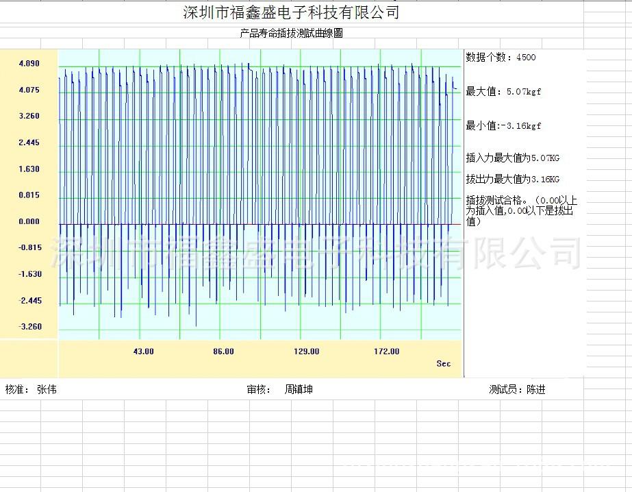Click the company title 深圳市福鑫盛电子科技有限公司 at top
Viewport: 632px width, 492px height.
pyautogui.click(x=291, y=12)
